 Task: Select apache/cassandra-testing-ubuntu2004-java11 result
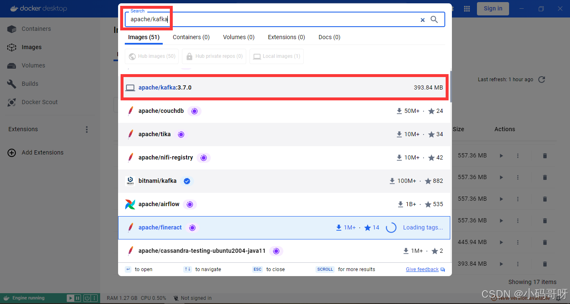coord(285,251)
